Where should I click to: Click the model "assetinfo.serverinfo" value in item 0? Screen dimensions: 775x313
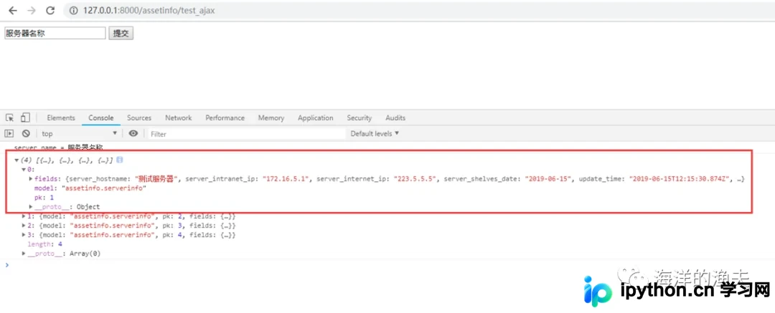(x=104, y=188)
